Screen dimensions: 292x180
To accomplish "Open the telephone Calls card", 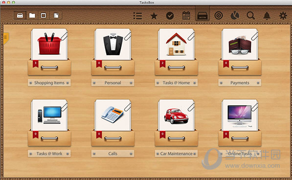I will (113, 115).
